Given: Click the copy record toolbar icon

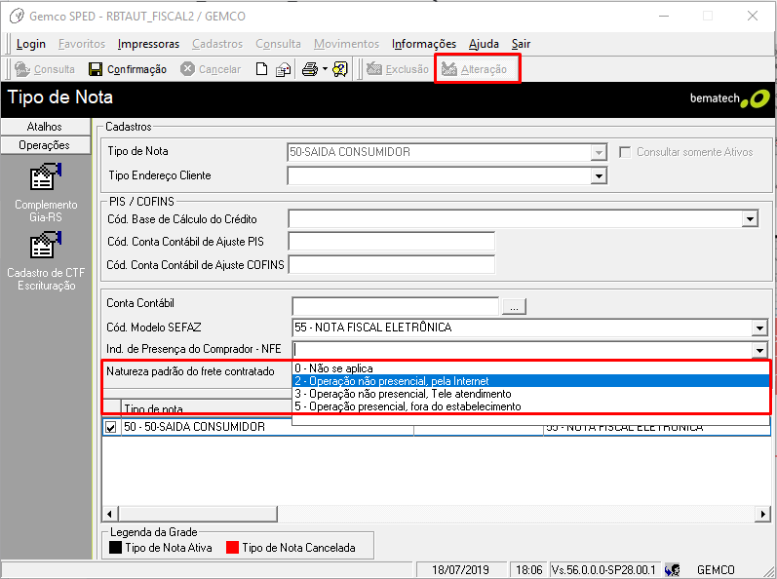Looking at the screenshot, I should [x=284, y=69].
